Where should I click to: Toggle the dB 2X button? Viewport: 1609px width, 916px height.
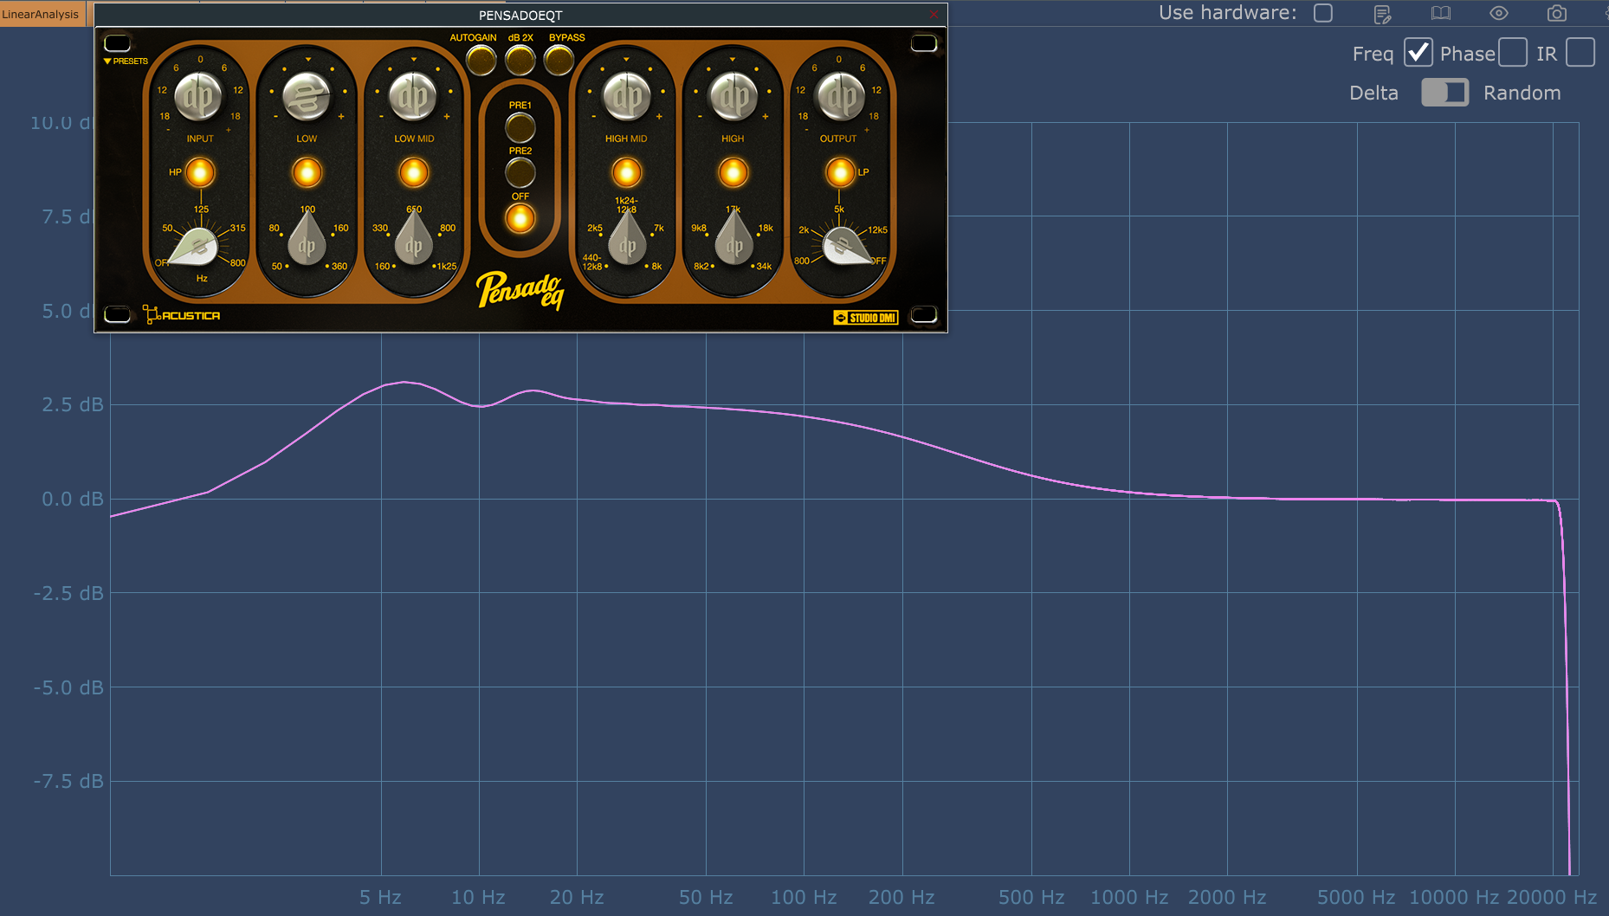tap(520, 60)
